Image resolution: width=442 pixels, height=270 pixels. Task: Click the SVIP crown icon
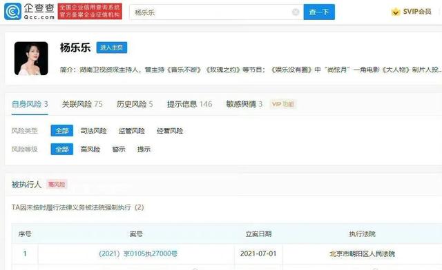click(x=396, y=12)
